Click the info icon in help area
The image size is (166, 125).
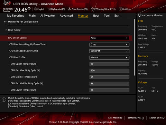[x=4, y=100]
